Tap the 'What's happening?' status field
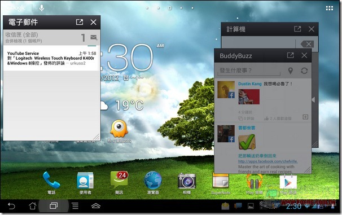The height and width of the screenshot is (215, 342). pos(249,71)
